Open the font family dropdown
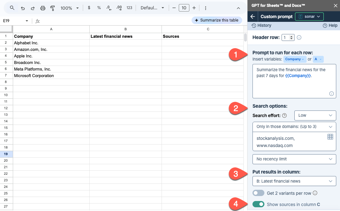Image resolution: width=340 pixels, height=211 pixels. [152, 8]
